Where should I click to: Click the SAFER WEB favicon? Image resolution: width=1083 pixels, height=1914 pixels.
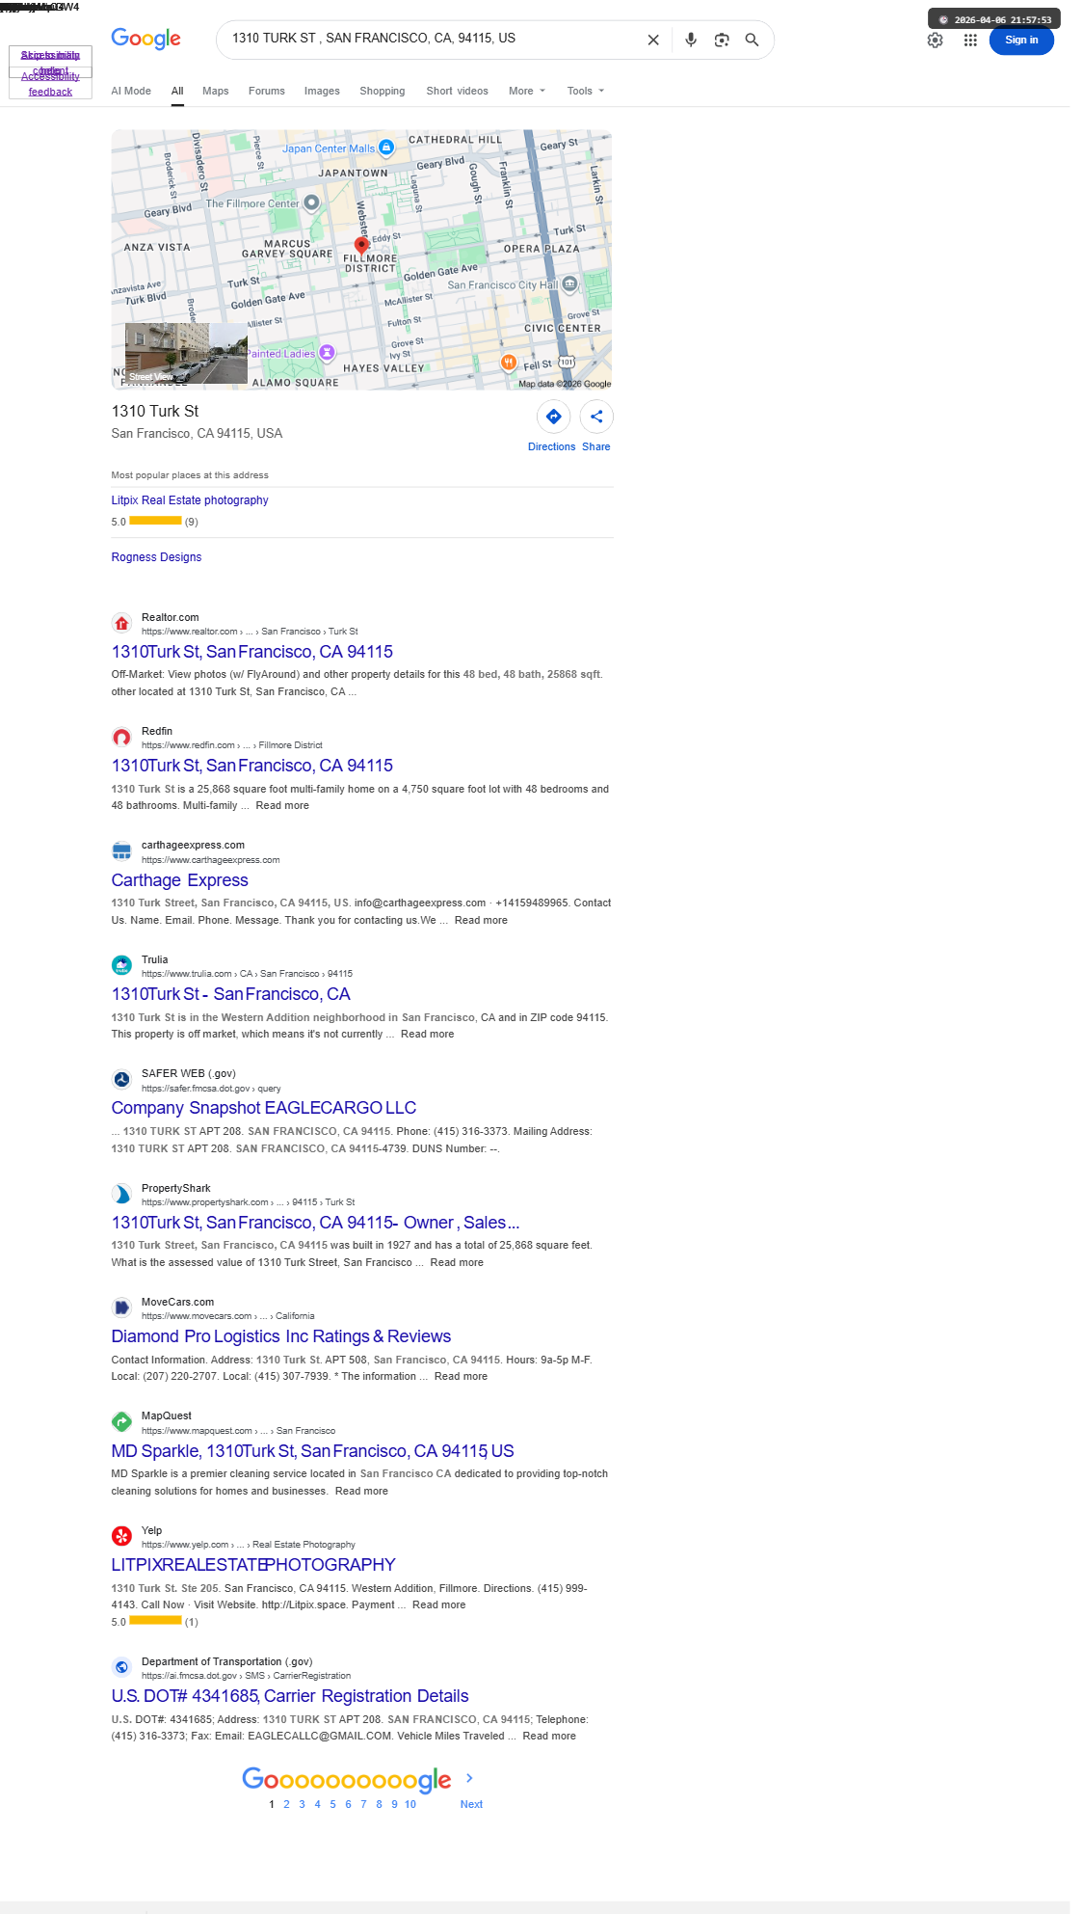121,1080
